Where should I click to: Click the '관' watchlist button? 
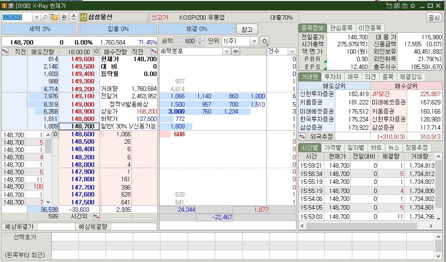click(64, 17)
